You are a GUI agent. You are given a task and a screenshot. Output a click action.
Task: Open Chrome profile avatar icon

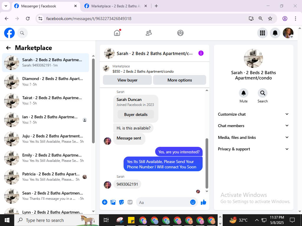(x=285, y=19)
